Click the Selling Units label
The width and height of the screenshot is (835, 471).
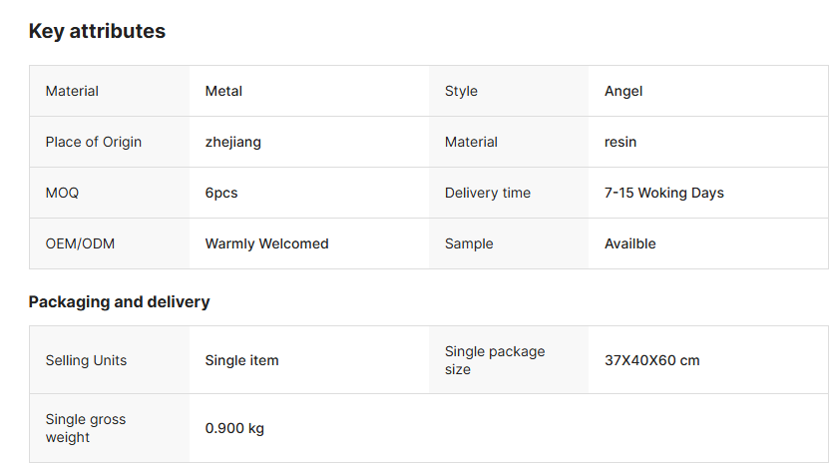tap(86, 360)
